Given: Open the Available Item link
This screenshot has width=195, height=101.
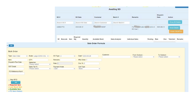Looking at the screenshot, I should (15, 89).
